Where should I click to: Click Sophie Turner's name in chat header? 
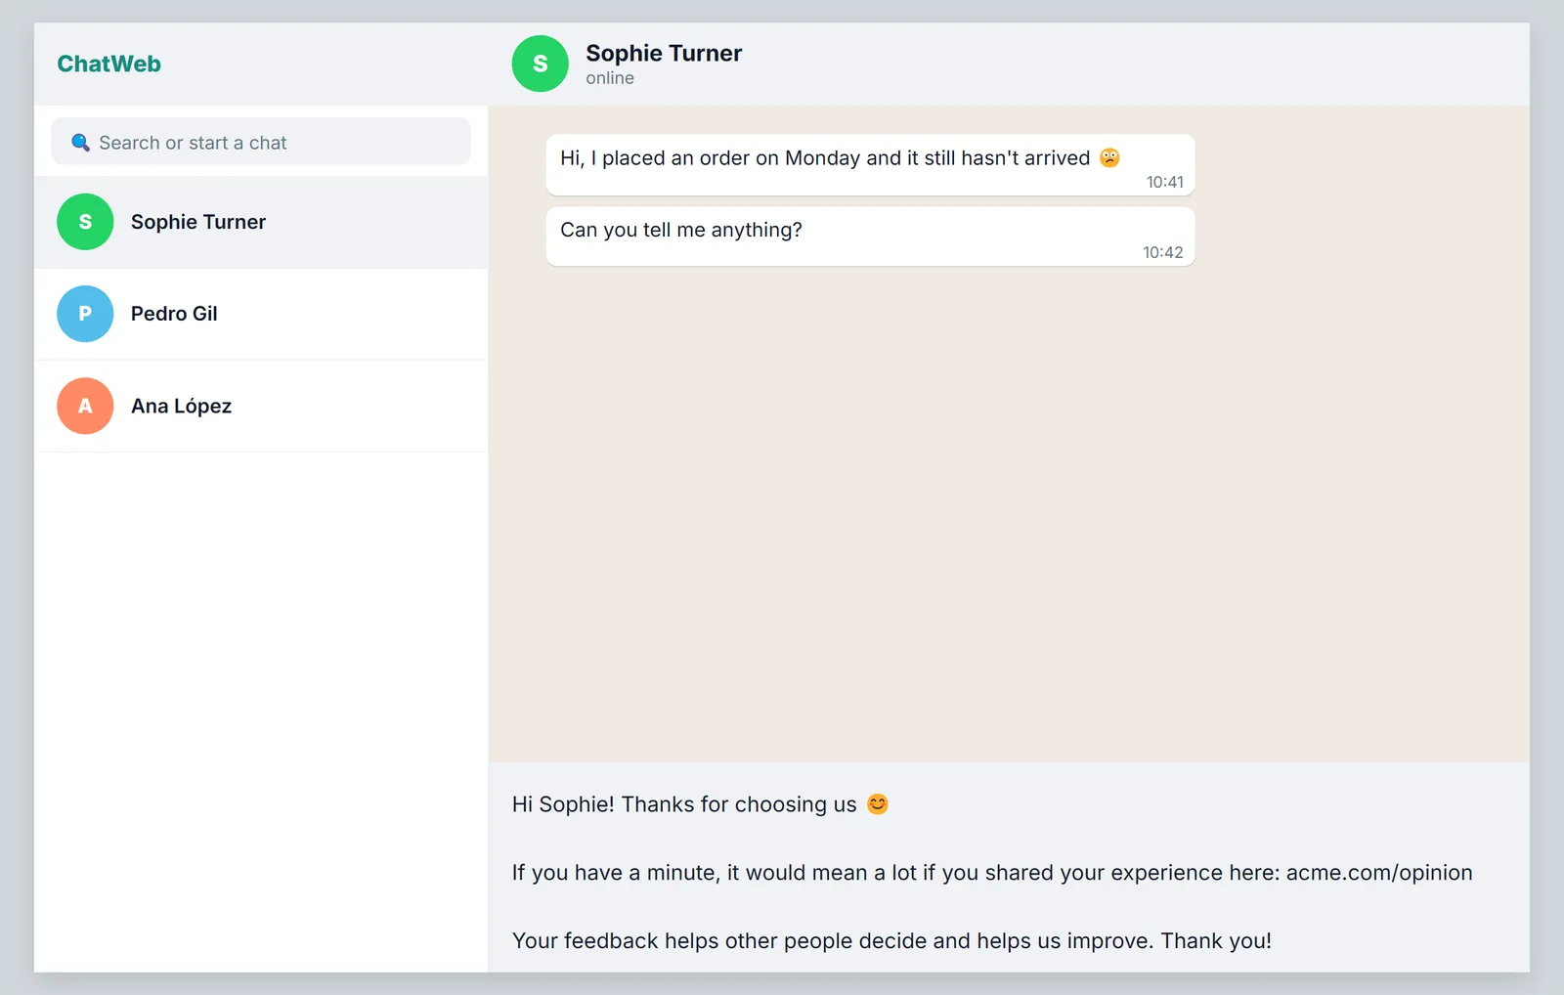click(x=664, y=53)
